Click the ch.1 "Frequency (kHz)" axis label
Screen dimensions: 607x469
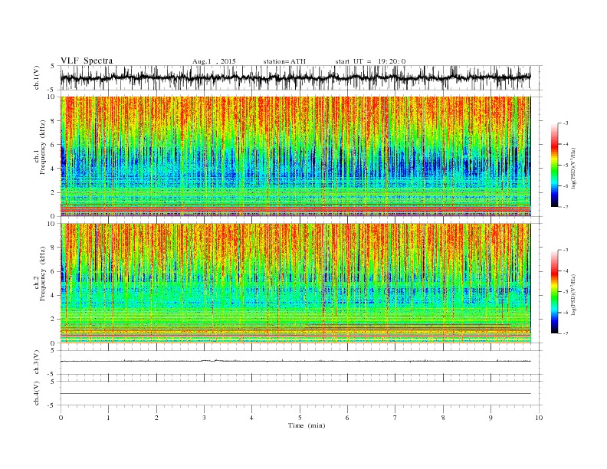(43, 147)
